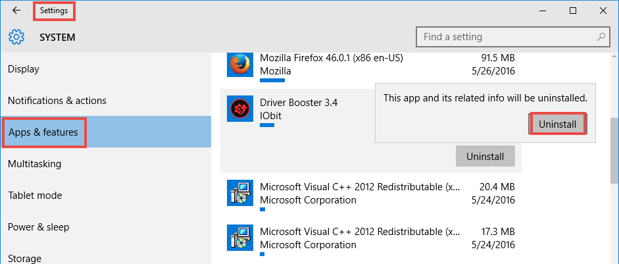Screen dimensions: 619x264
Task: Click the Settings window title
Action: tap(54, 11)
